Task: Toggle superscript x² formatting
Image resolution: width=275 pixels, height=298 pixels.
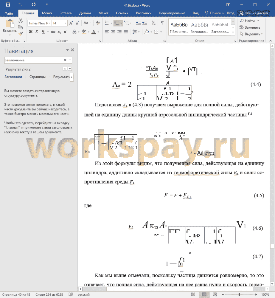Action: (66, 32)
